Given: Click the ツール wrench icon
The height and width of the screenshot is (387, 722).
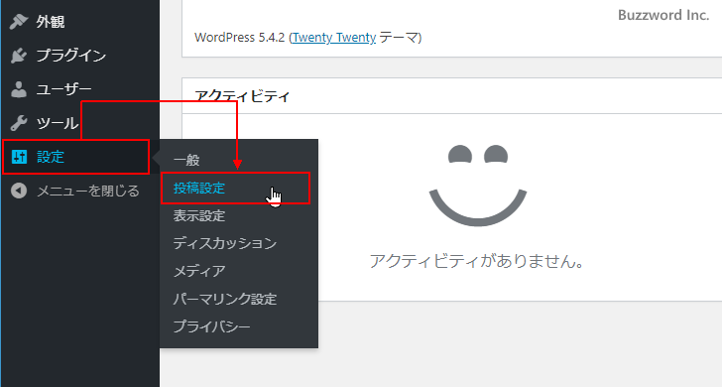Looking at the screenshot, I should point(19,123).
